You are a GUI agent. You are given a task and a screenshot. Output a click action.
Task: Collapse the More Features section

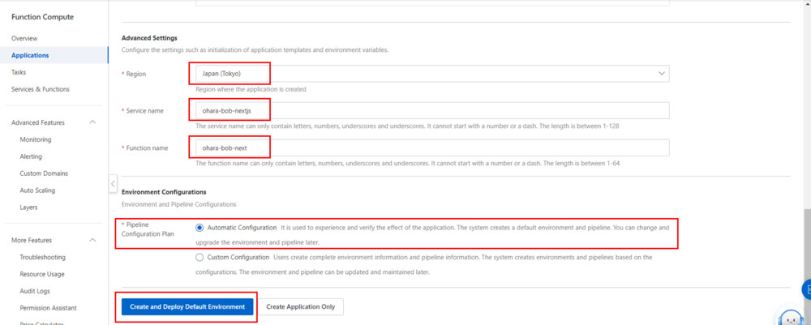(92, 240)
